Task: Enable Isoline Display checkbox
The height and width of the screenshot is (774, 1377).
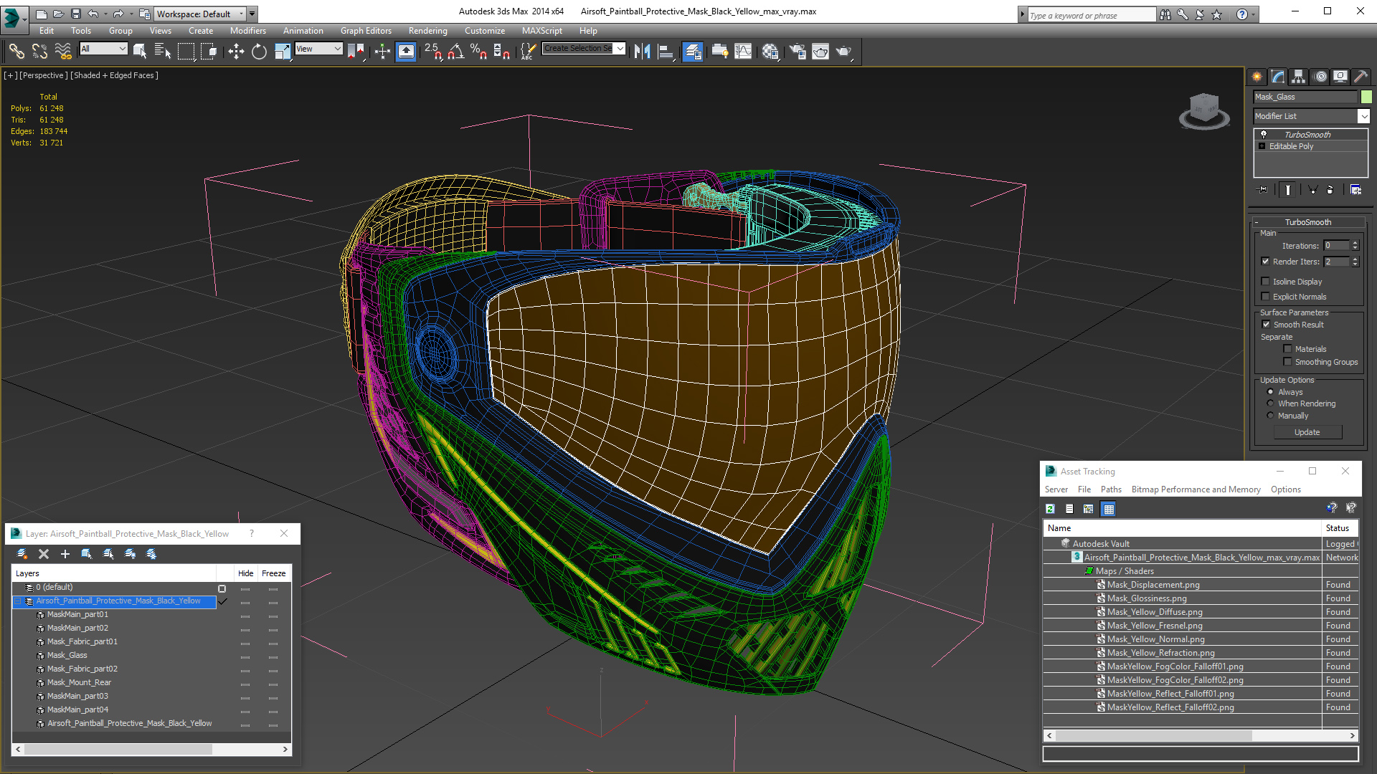Action: 1266,282
